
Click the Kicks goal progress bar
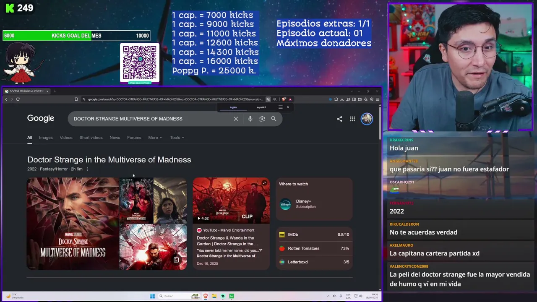[x=76, y=36]
